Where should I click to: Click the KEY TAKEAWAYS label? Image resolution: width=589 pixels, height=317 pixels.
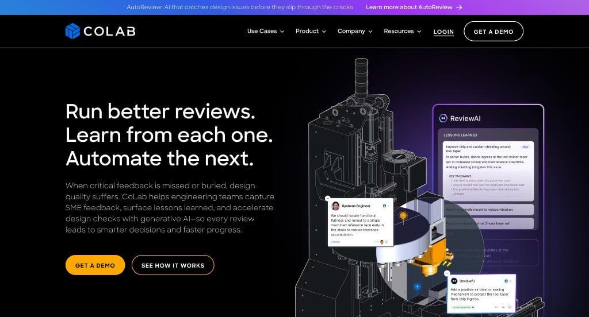click(460, 176)
